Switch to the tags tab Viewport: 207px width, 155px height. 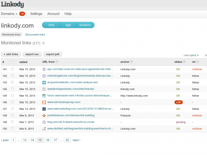pos(68,25)
